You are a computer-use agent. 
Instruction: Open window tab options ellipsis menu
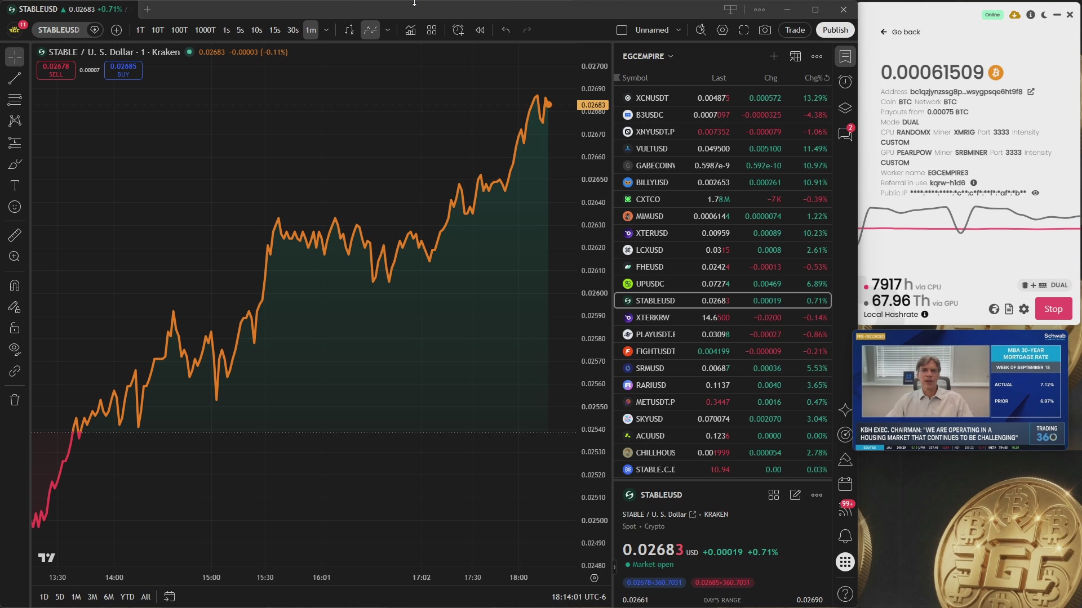[759, 10]
